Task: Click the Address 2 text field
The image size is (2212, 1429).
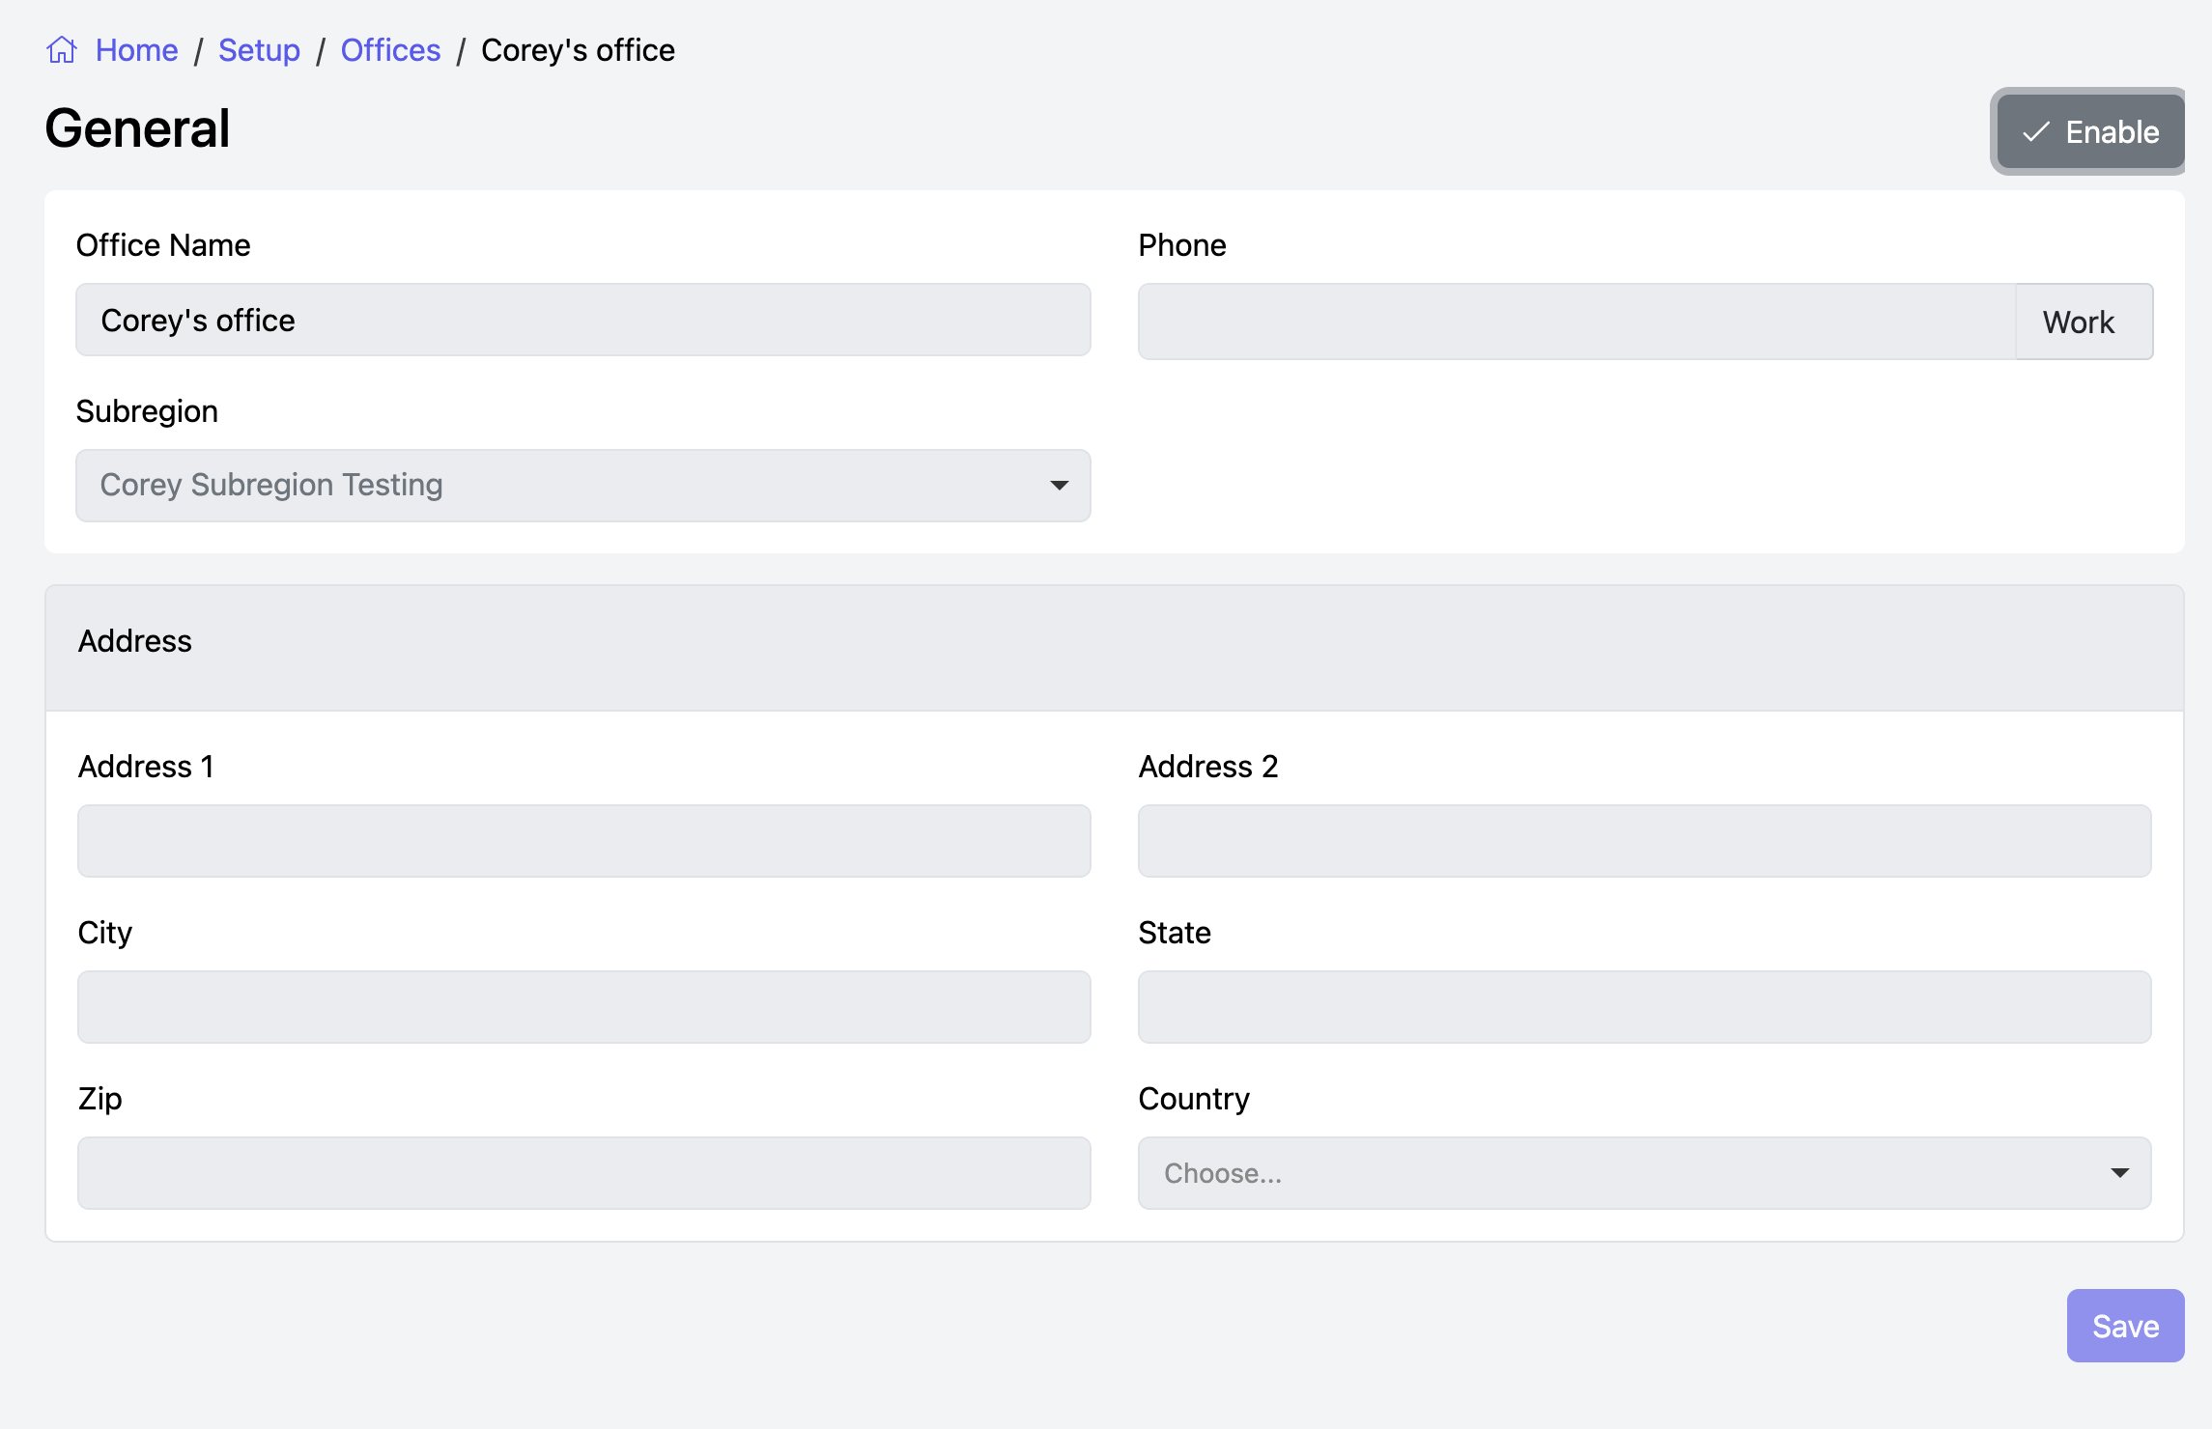Action: pyautogui.click(x=1644, y=841)
